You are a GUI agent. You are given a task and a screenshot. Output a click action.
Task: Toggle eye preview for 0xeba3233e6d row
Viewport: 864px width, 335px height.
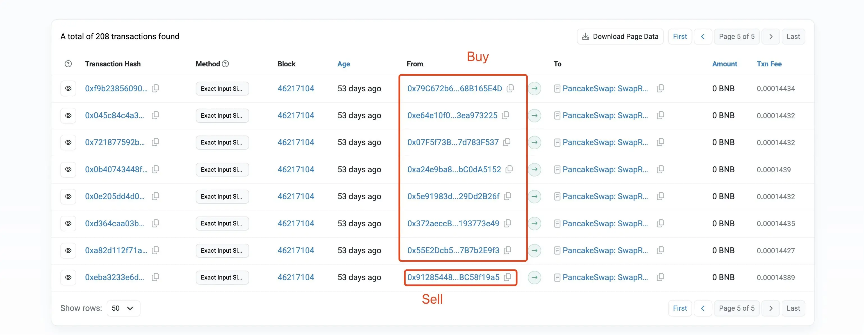tap(68, 278)
